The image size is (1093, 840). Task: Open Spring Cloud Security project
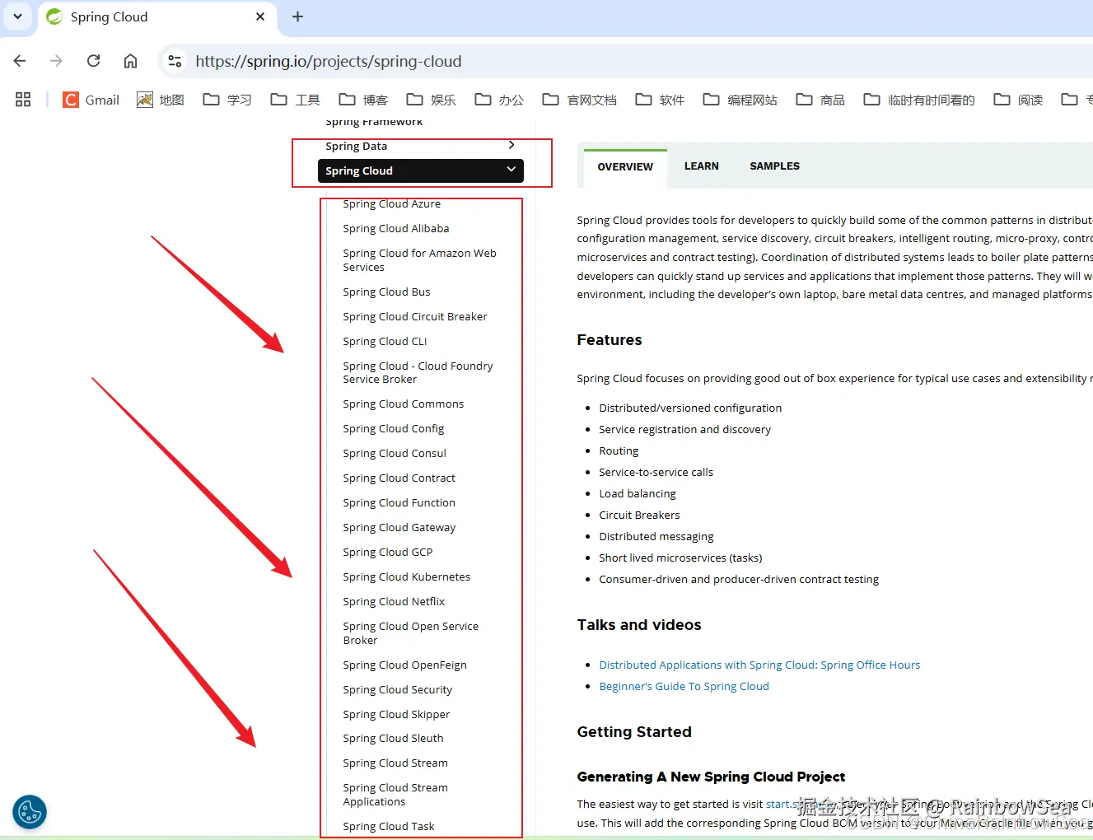pyautogui.click(x=398, y=689)
